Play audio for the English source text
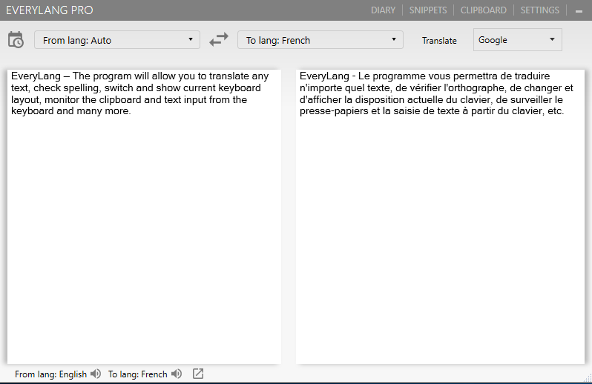The image size is (592, 384). (96, 374)
